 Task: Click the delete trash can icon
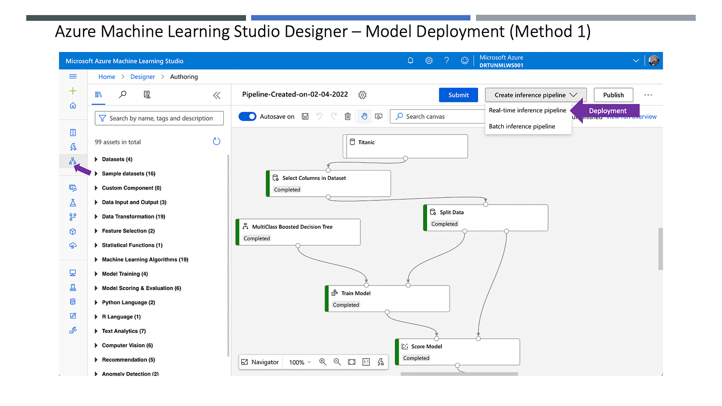(x=348, y=116)
